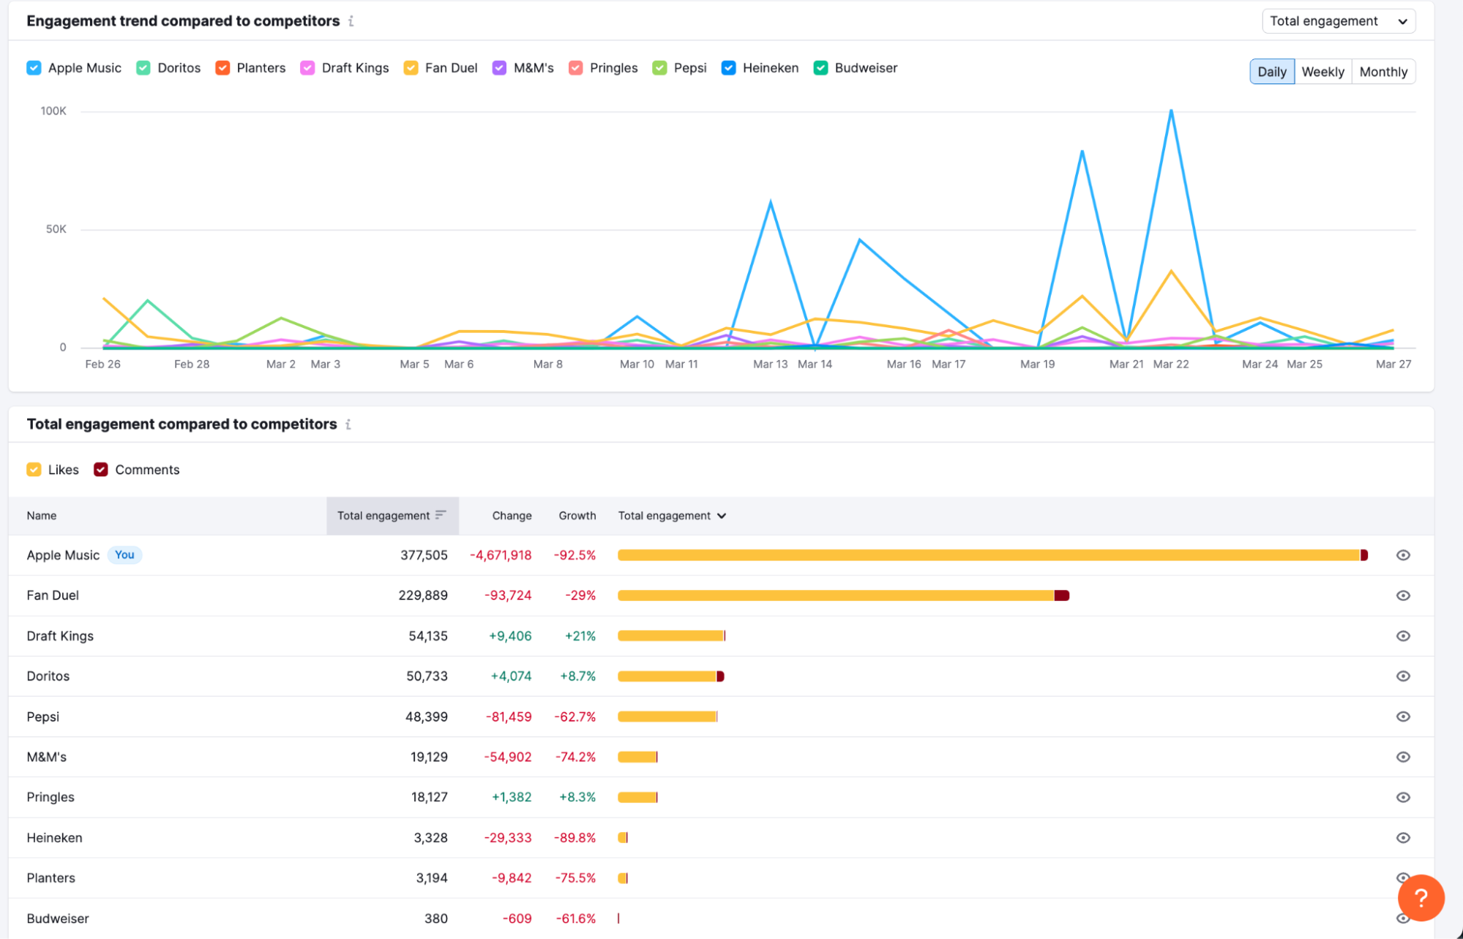Viewport: 1463px width, 939px height.
Task: Click the blue Mar 22 spike on the chart
Action: [x=1172, y=110]
